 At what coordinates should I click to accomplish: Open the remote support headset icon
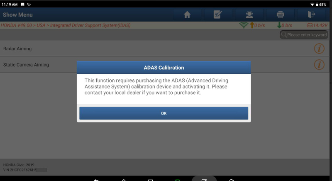pos(249,15)
